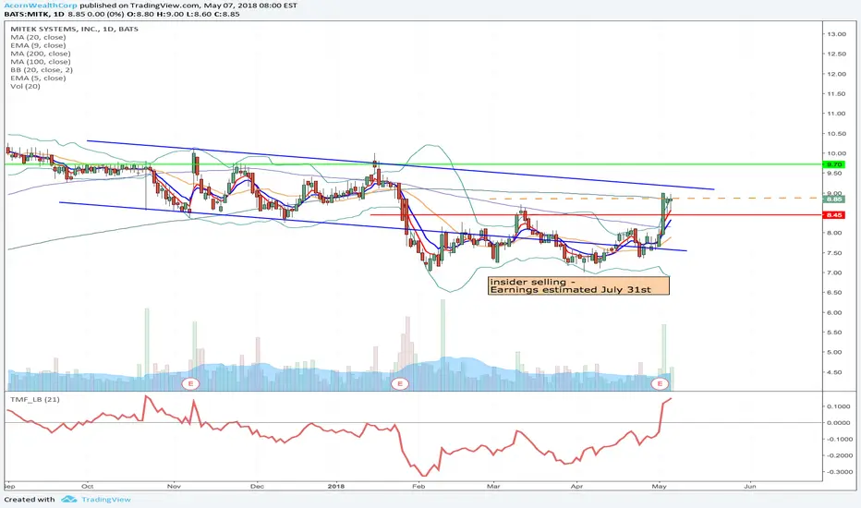The image size is (861, 508).
Task: Open the AcornWealthCorp author link
Action: [x=41, y=6]
